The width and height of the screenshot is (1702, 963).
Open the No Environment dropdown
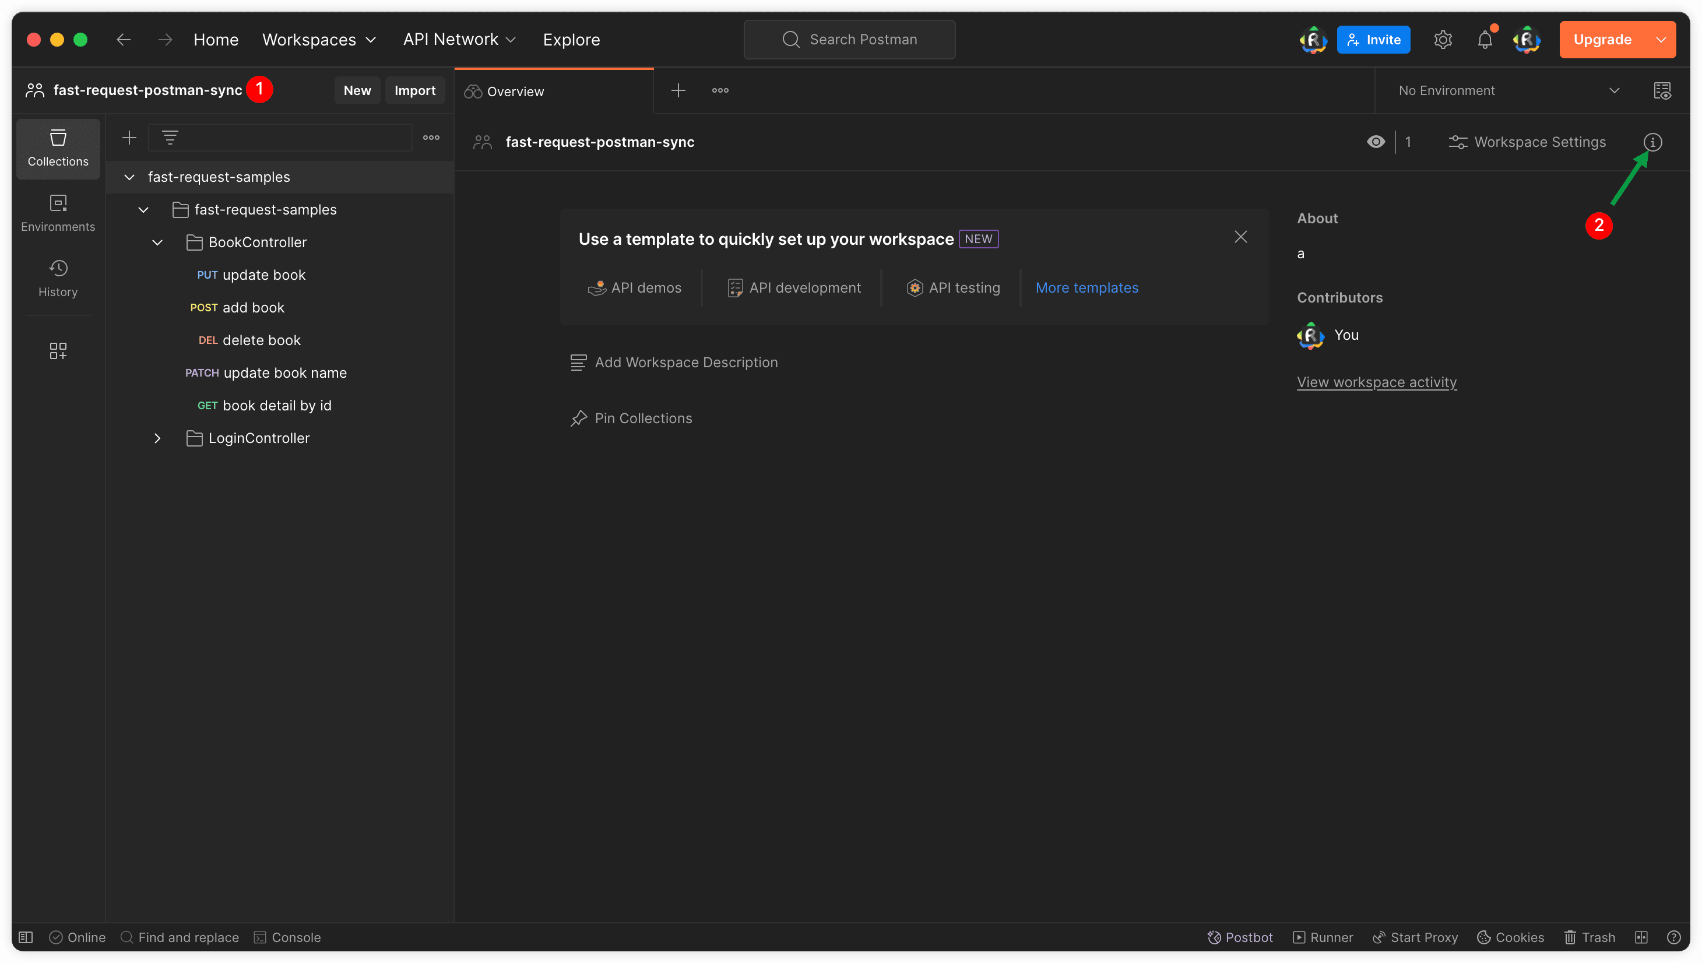(1507, 90)
